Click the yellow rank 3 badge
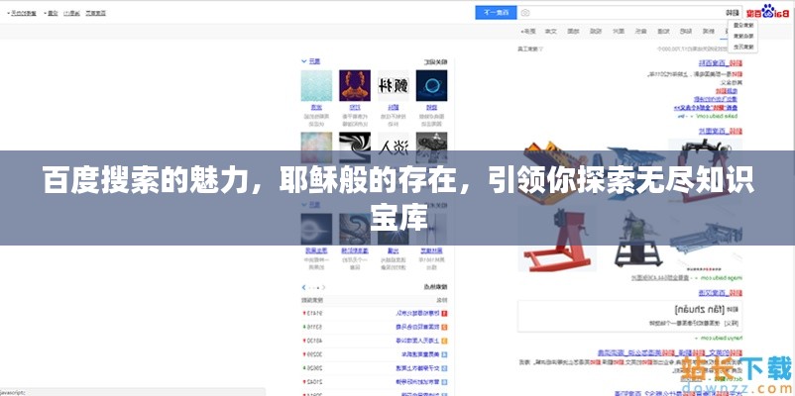Screen dimensions: 795x396 pos(444,341)
